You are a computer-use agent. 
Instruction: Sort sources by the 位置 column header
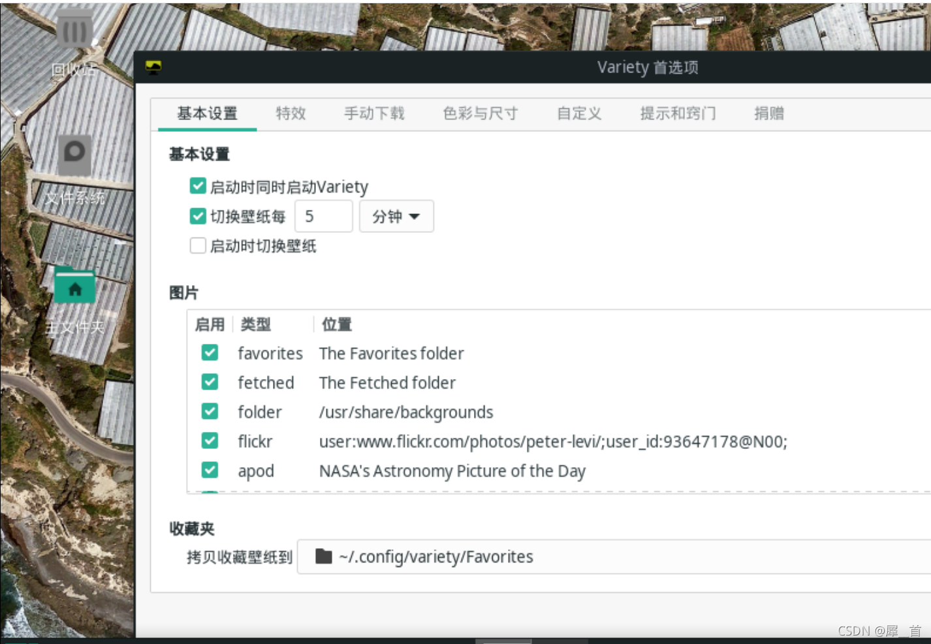337,324
